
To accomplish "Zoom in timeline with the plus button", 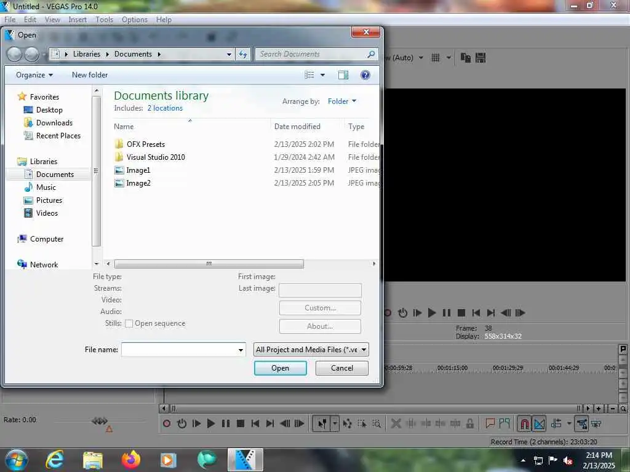I will [x=598, y=409].
